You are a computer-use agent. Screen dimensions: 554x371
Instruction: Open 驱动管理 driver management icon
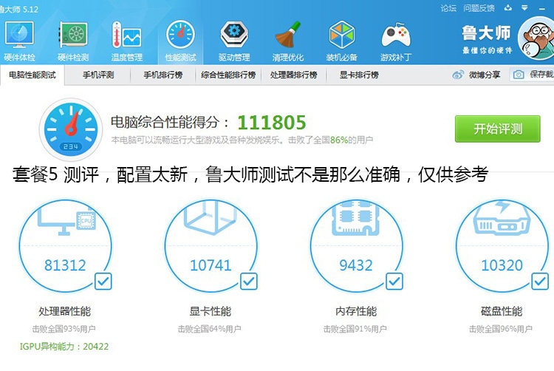234,35
